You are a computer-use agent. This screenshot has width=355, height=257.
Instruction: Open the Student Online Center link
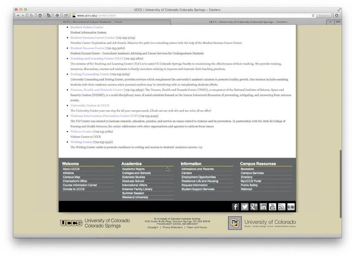click(87, 27)
